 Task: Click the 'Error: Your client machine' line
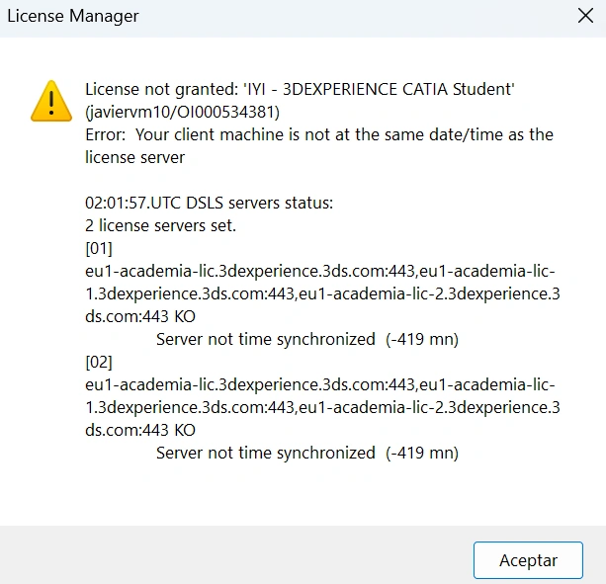(319, 134)
